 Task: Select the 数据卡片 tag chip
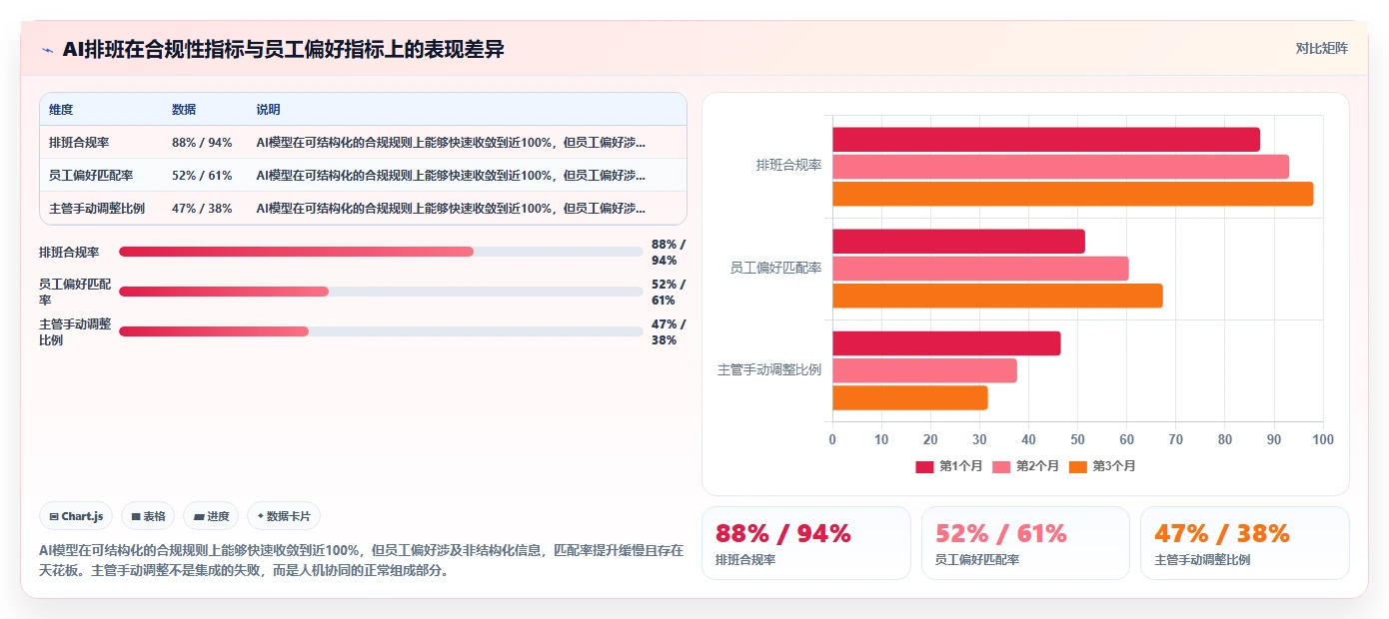(x=284, y=516)
